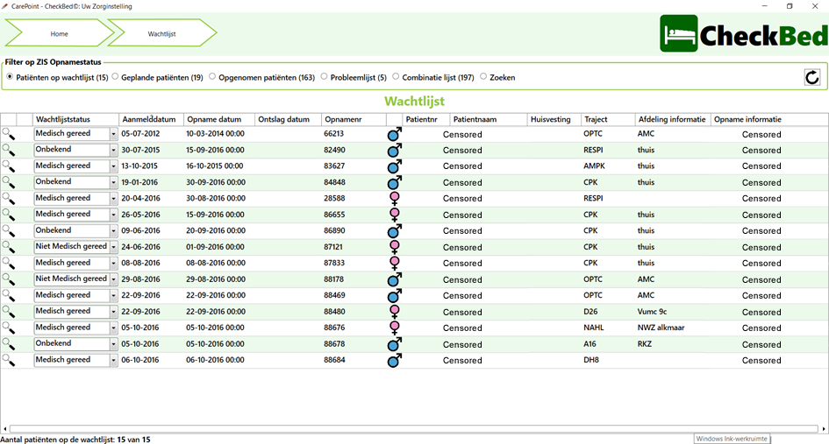Open magnifier details for admission 88684
This screenshot has height=444, width=829.
coord(9,360)
